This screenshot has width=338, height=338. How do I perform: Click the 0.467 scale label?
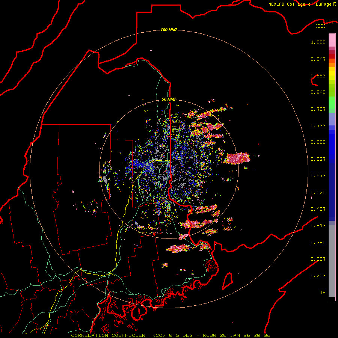[x=318, y=209]
